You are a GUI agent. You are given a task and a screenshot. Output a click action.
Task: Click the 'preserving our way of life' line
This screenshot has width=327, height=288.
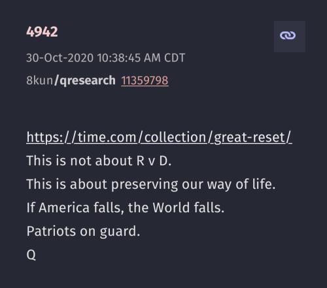(x=151, y=185)
